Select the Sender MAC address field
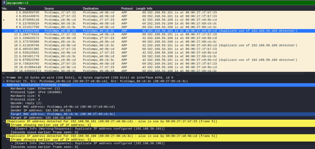The height and width of the screenshot is (149, 315). click(x=63, y=107)
